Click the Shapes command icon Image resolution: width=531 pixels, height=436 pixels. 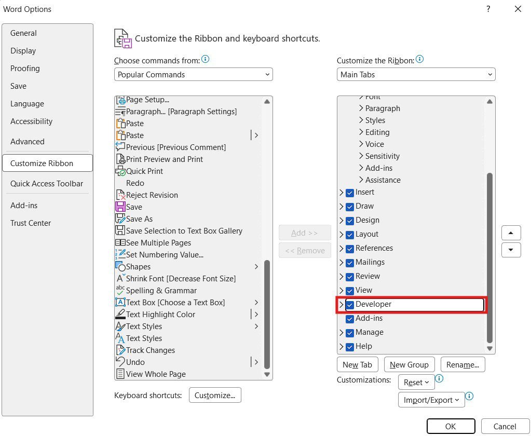click(x=120, y=267)
